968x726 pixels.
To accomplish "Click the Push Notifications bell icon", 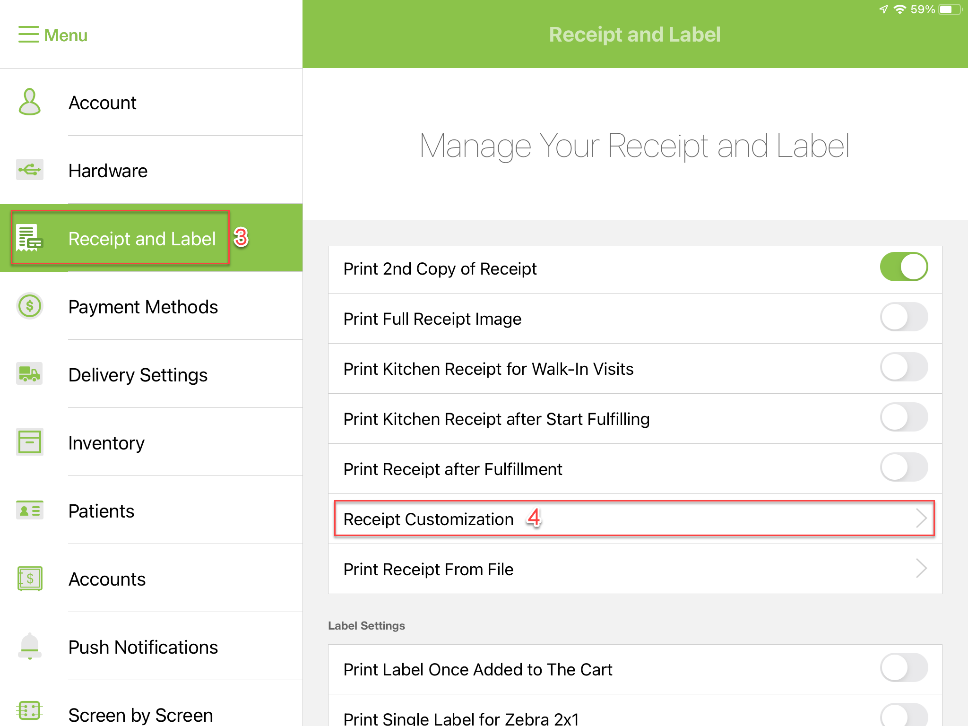I will [x=29, y=647].
